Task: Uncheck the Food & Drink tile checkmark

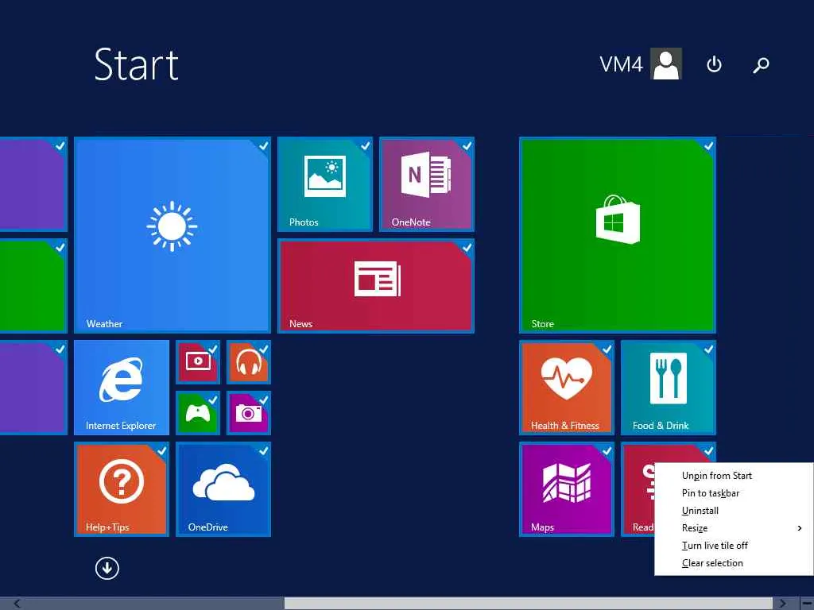Action: coord(708,349)
